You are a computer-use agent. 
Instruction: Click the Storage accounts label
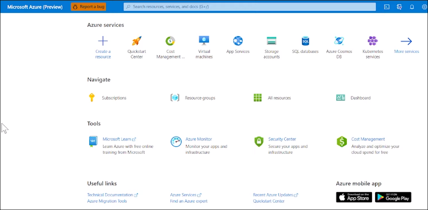click(x=272, y=54)
